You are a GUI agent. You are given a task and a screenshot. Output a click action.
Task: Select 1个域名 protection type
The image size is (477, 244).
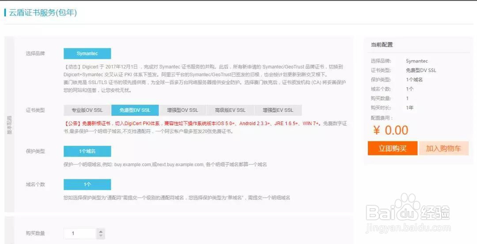point(87,151)
